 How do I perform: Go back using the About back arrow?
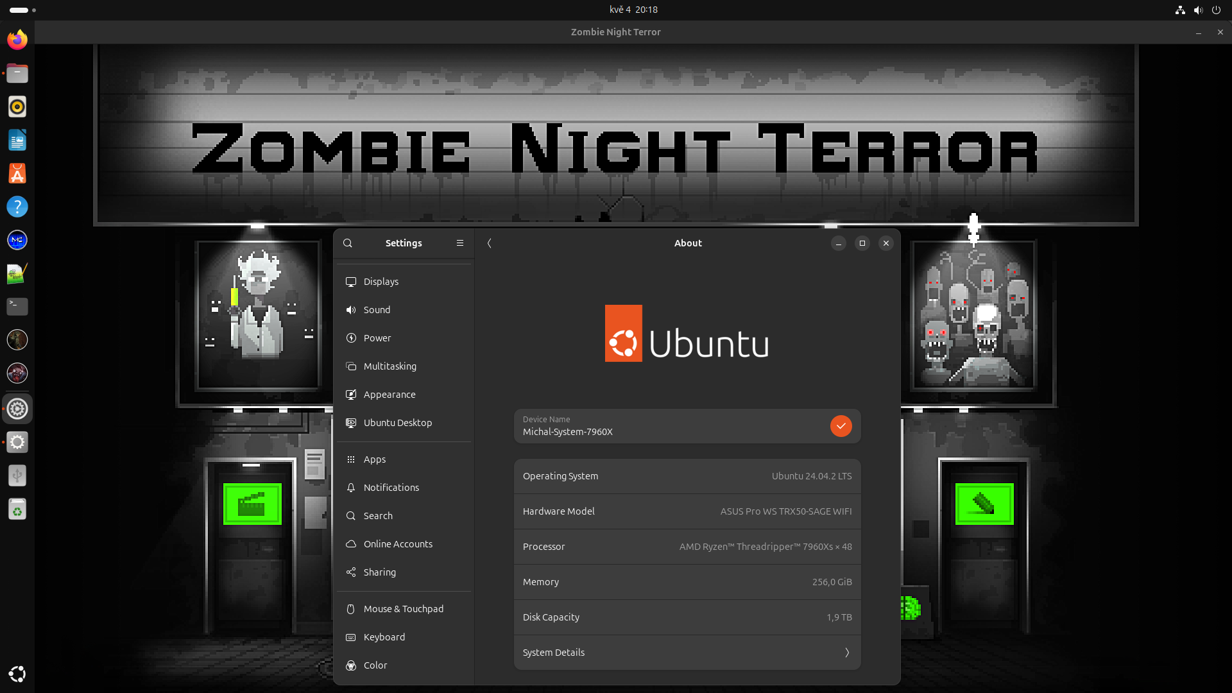(490, 243)
